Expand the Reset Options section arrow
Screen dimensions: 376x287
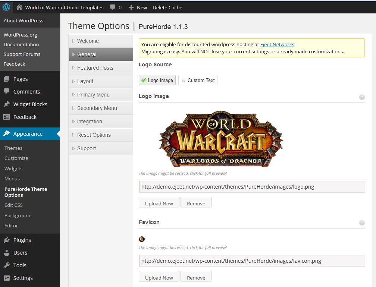click(x=73, y=135)
